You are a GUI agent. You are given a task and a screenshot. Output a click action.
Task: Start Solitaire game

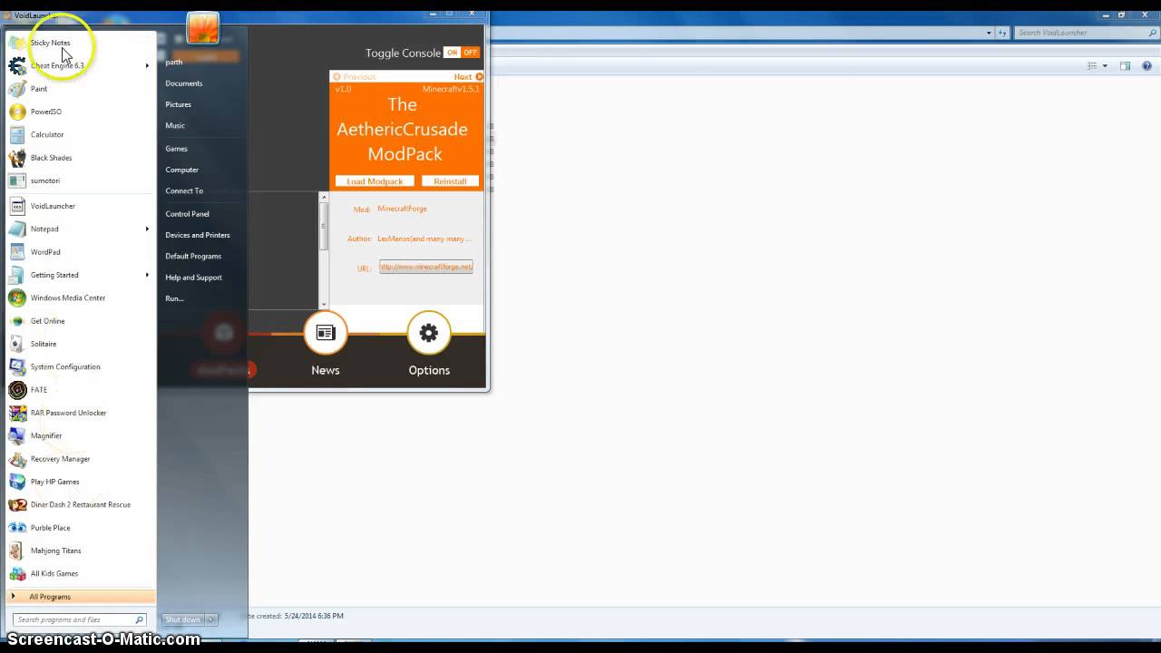(80, 344)
